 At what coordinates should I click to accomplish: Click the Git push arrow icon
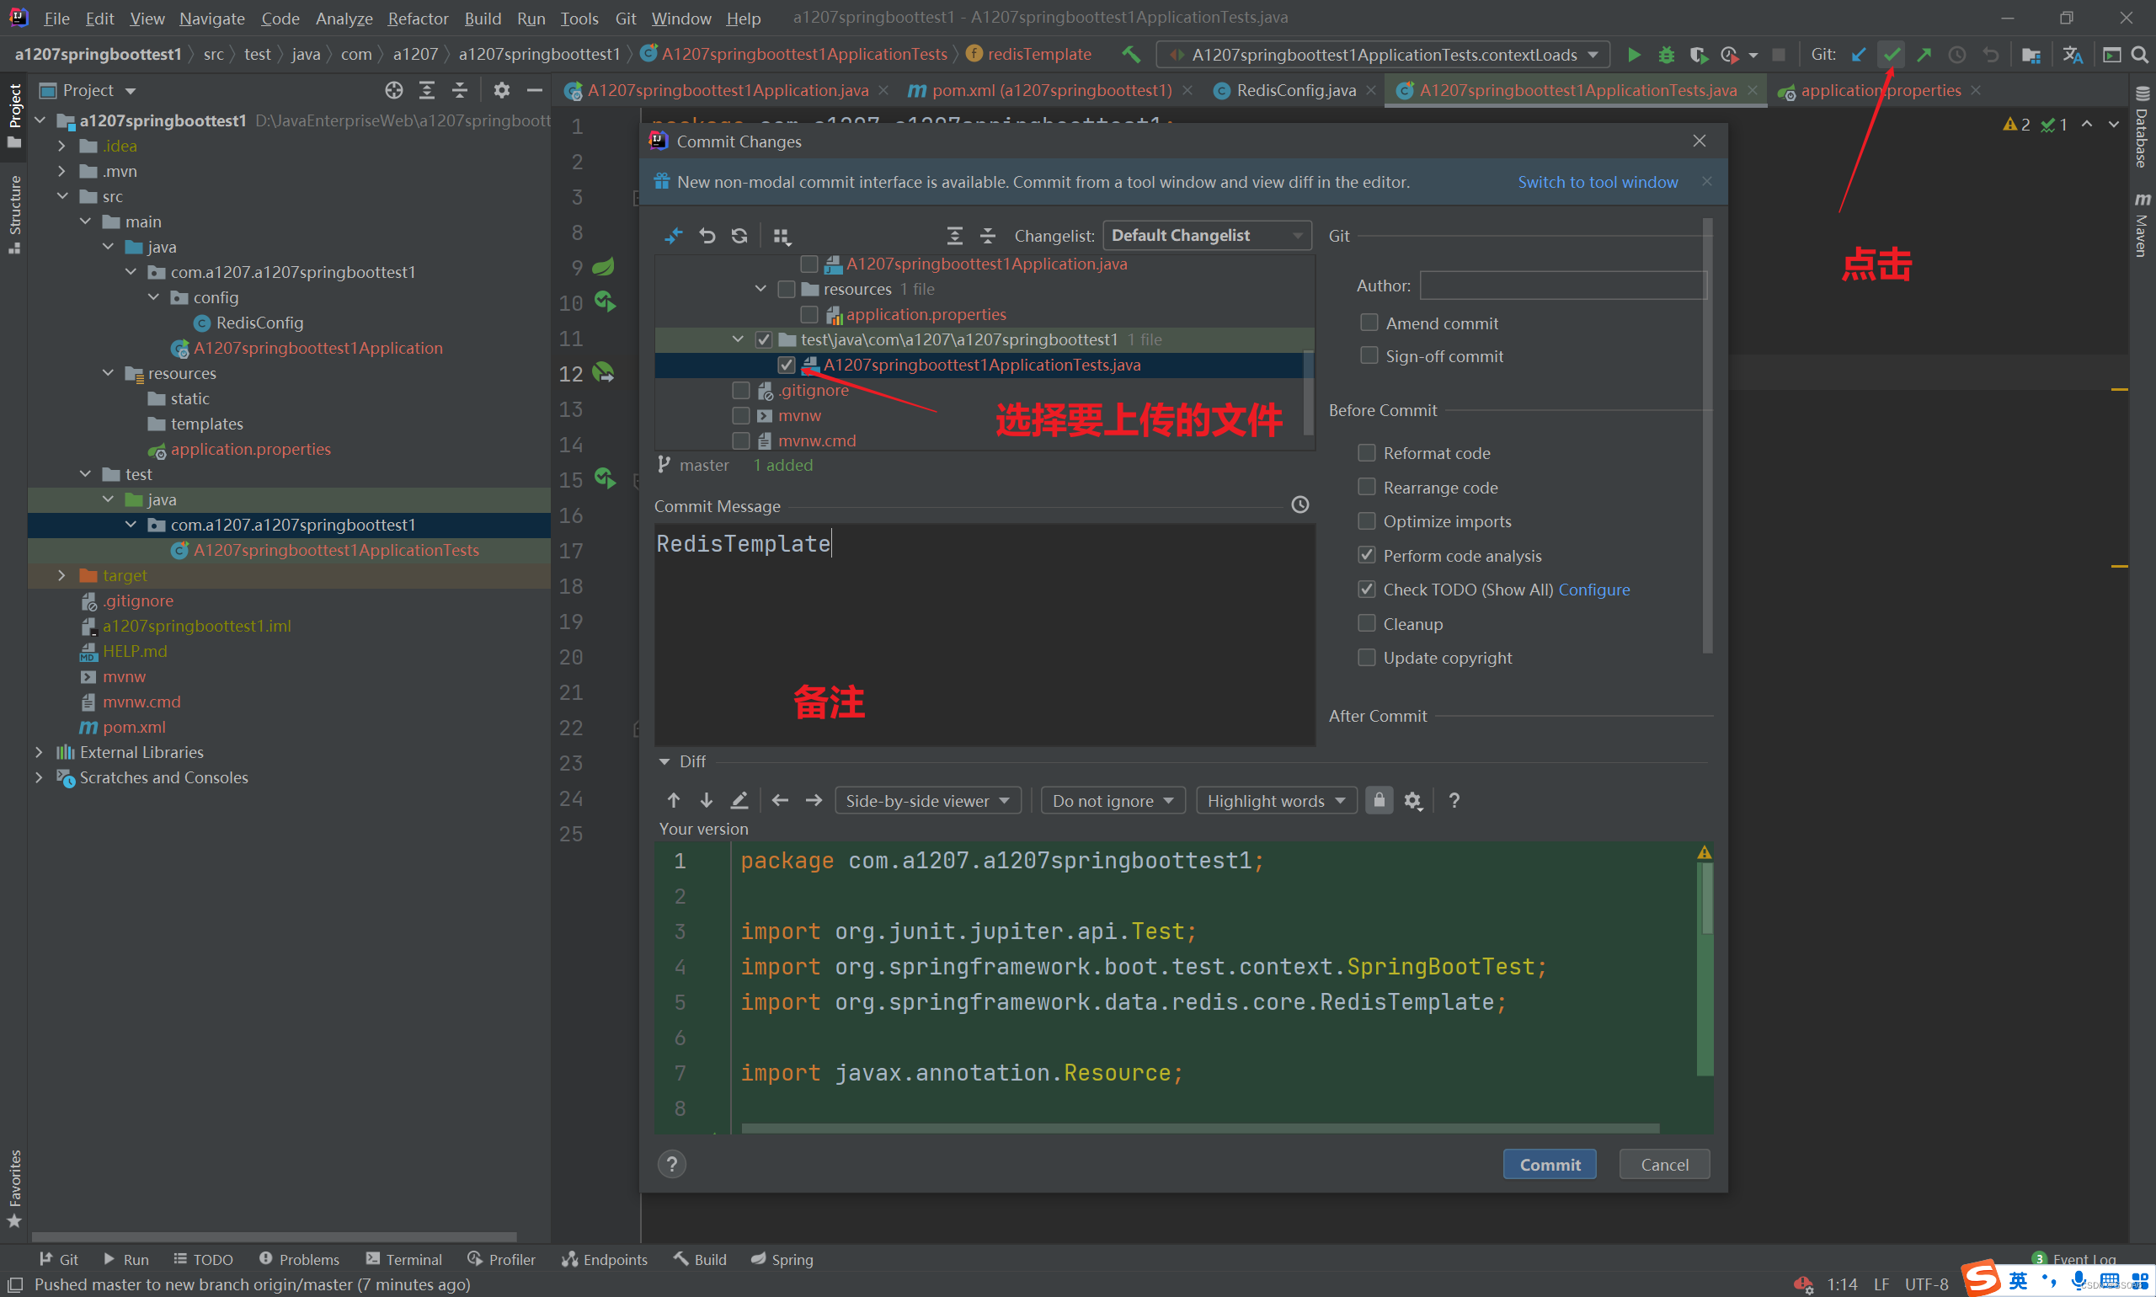1924,54
